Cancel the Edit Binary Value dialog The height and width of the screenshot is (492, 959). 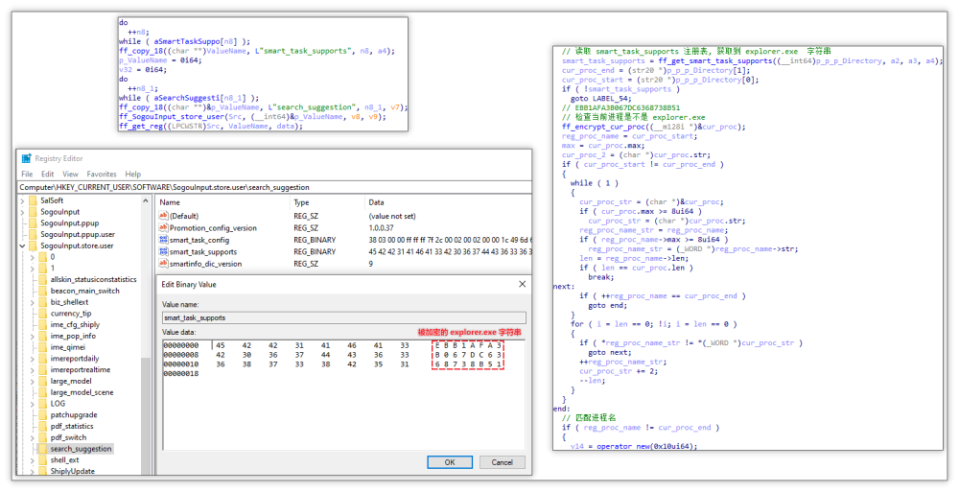pos(502,462)
